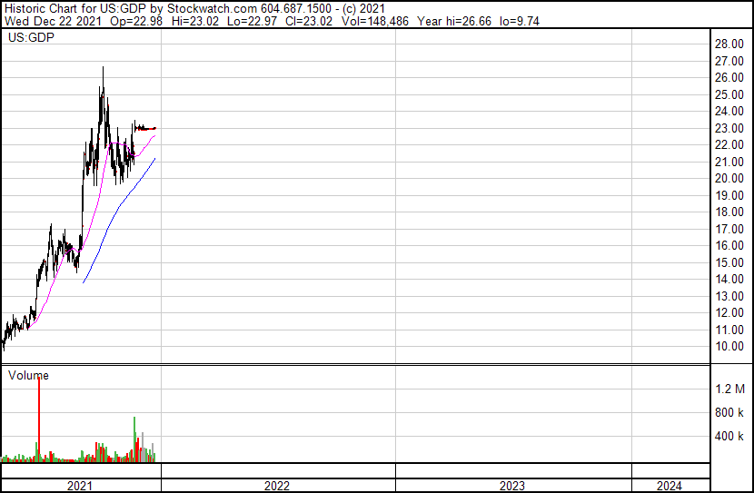754x493 pixels.
Task: Select the 2022 year on time axis
Action: coord(277,486)
